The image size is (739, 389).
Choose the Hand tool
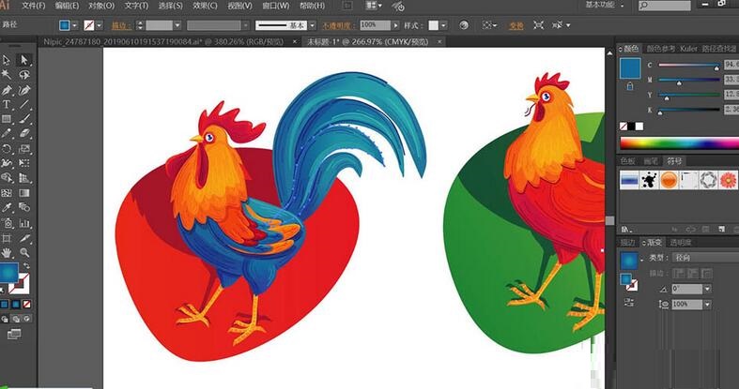coord(7,252)
